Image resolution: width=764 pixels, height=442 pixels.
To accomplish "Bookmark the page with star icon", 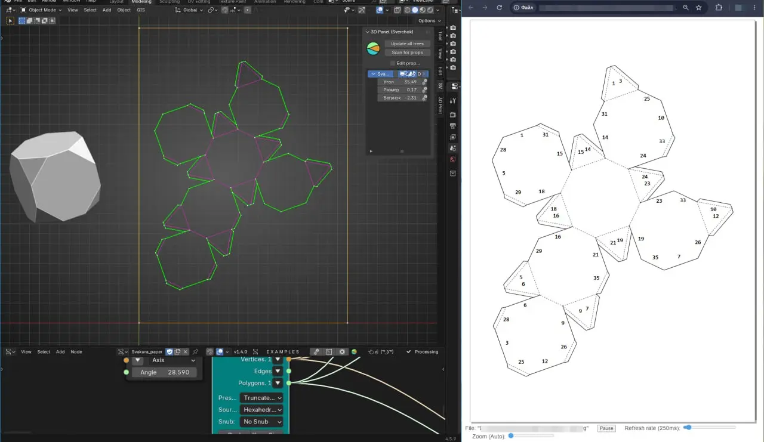I will [698, 8].
